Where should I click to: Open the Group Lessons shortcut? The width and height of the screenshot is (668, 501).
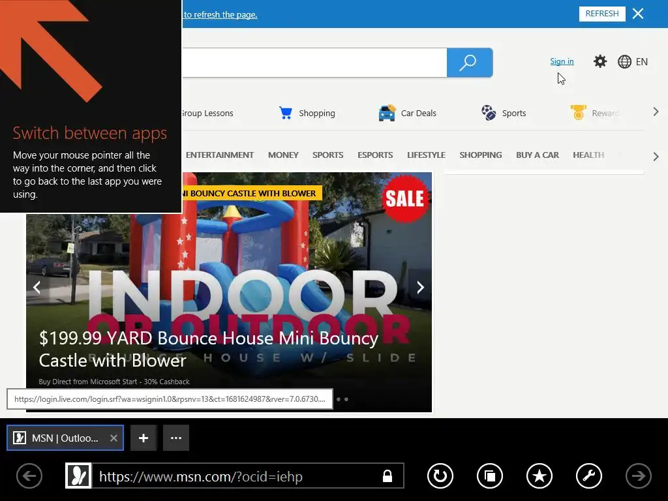click(207, 114)
